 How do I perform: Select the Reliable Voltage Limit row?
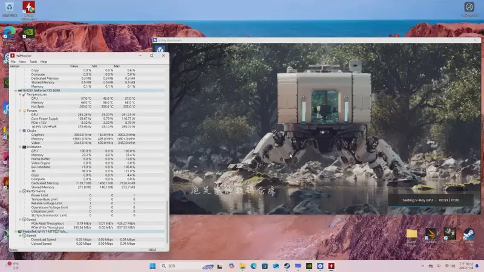[87, 203]
